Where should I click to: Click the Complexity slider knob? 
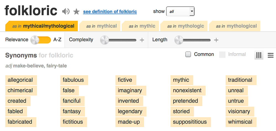click(x=105, y=40)
